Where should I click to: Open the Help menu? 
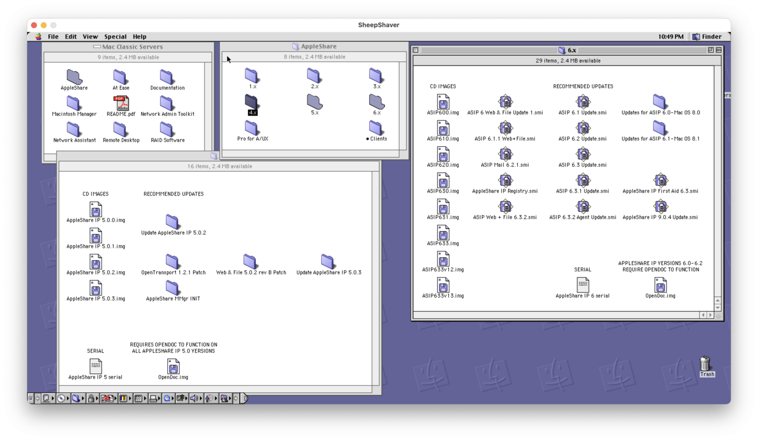tap(140, 36)
